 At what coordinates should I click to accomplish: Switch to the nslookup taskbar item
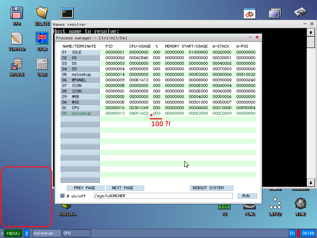(x=47, y=233)
